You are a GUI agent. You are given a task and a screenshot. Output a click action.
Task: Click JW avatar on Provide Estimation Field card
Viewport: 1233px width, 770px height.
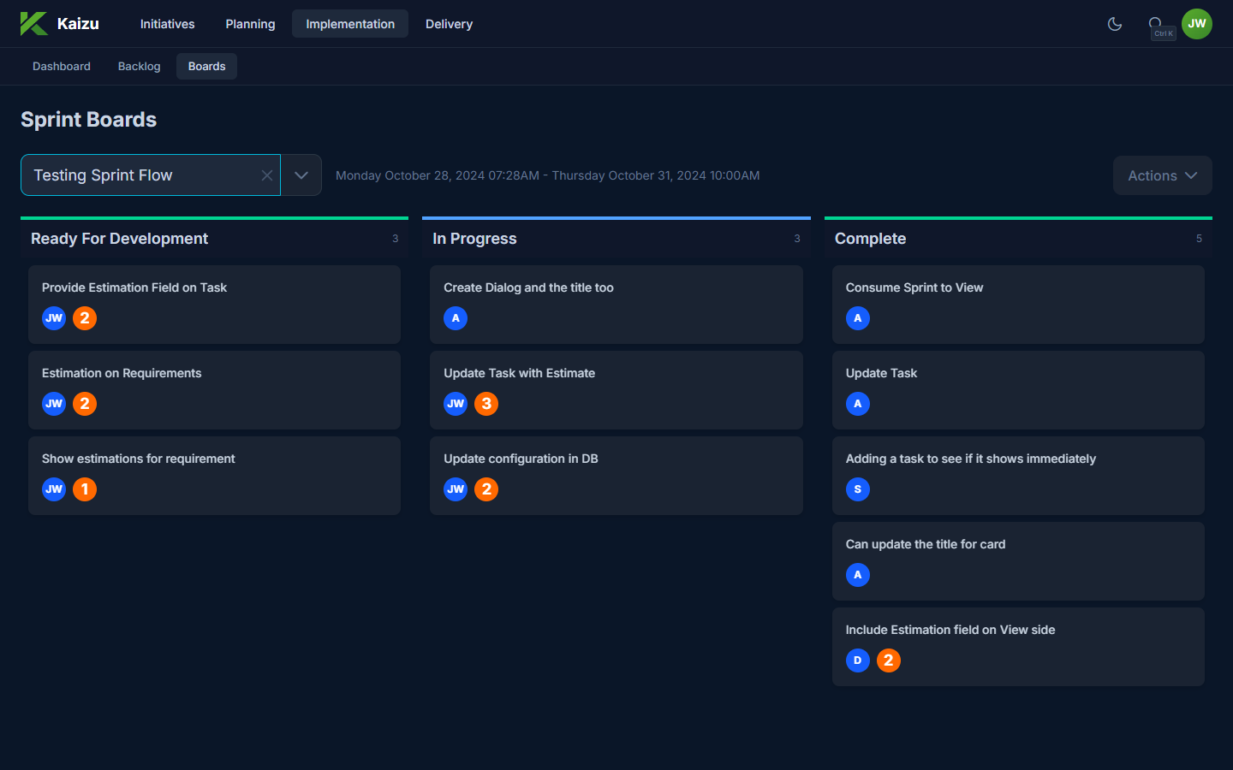(54, 318)
